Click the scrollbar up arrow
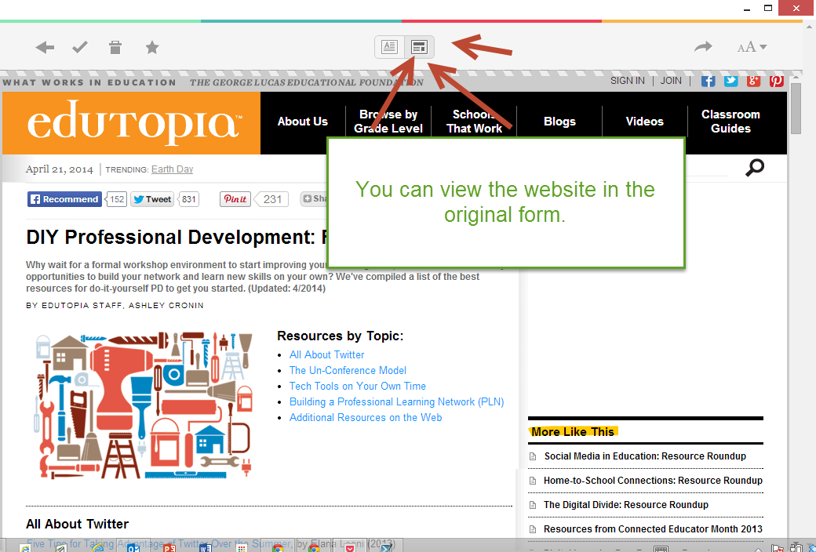 coord(796,78)
